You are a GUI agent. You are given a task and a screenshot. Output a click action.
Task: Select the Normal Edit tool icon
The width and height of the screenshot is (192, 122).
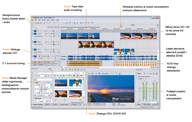click(x=81, y=23)
